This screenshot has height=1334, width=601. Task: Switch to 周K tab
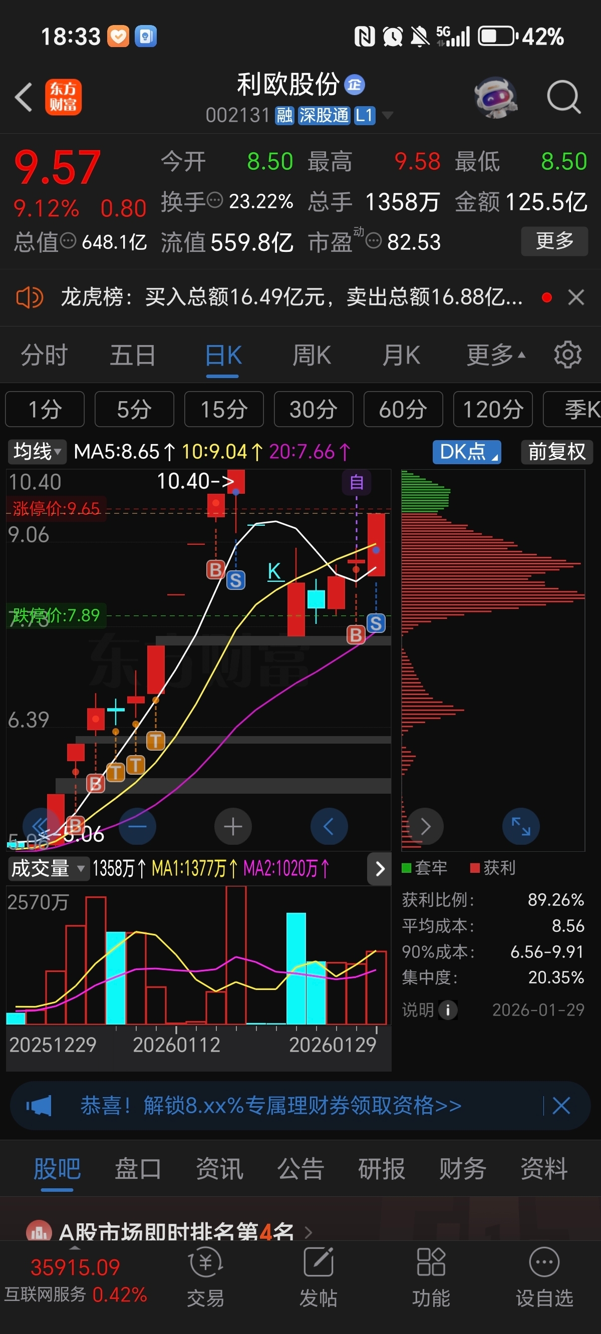(312, 355)
